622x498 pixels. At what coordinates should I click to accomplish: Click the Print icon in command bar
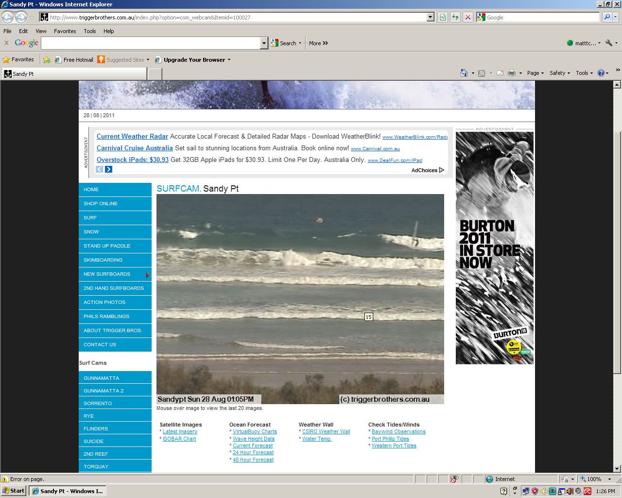click(x=511, y=73)
